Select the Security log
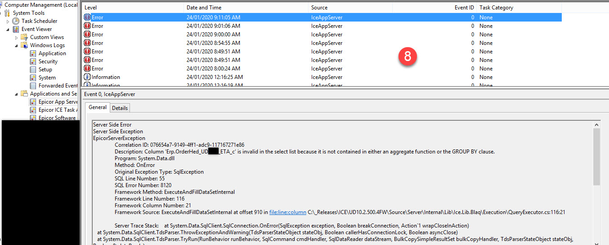The image size is (609, 245). pyautogui.click(x=48, y=61)
